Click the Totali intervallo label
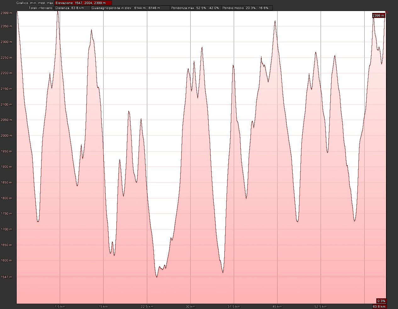The image size is (398, 309). pyautogui.click(x=41, y=8)
